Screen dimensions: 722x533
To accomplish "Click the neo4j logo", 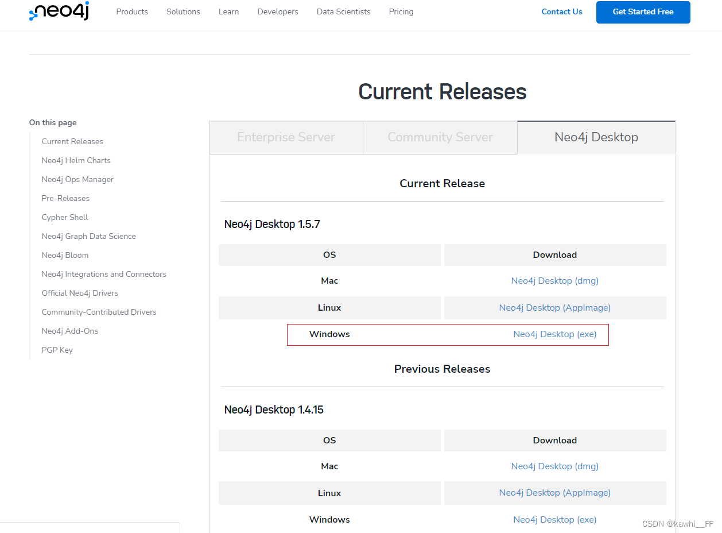I will [59, 11].
